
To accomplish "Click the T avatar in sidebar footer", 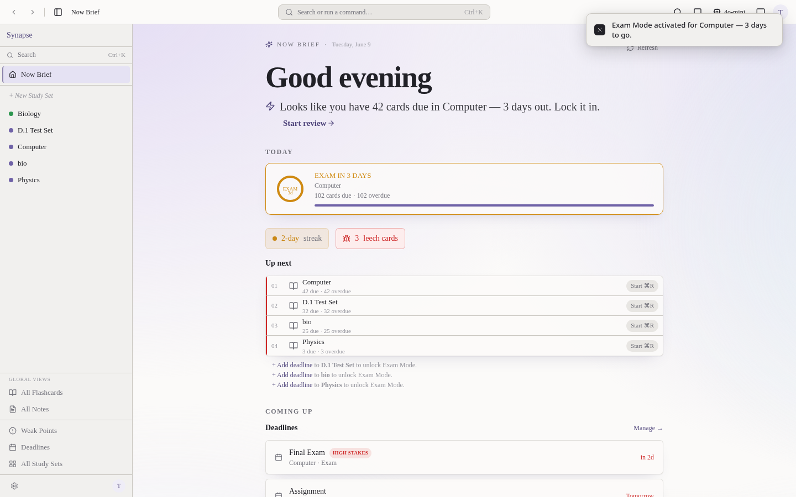I will pyautogui.click(x=118, y=486).
